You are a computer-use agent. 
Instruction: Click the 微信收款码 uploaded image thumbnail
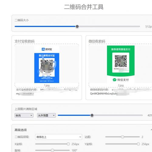click(121, 64)
